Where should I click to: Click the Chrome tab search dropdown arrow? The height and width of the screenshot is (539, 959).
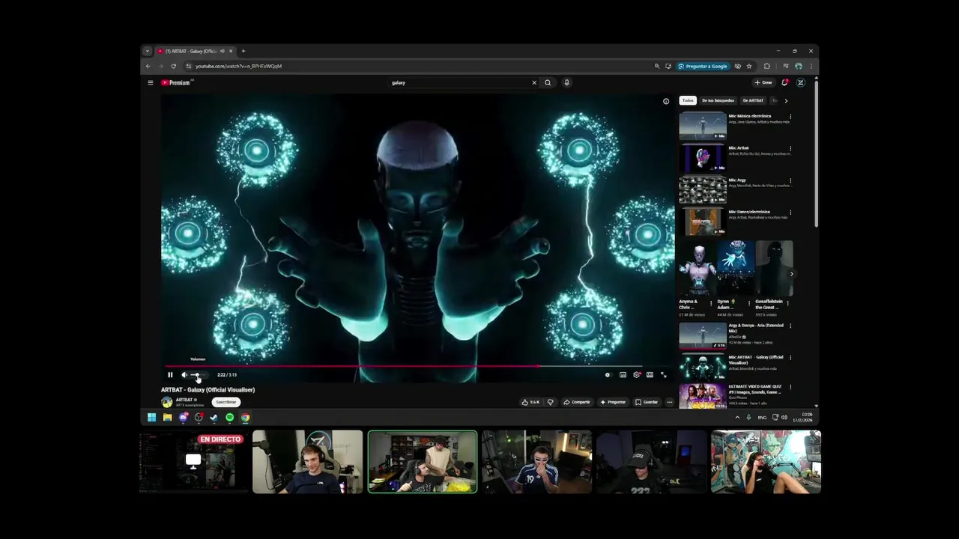[x=148, y=51]
